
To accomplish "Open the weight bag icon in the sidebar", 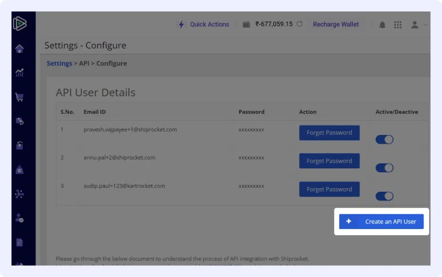I will pos(19,170).
